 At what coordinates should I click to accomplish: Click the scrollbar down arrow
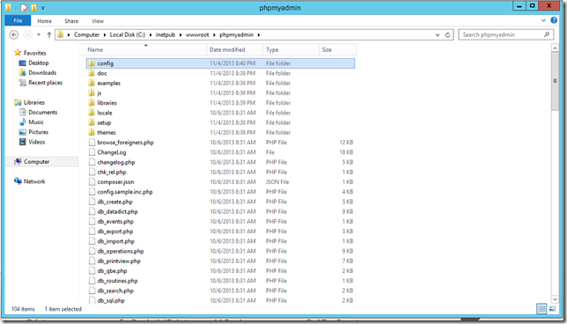click(x=555, y=299)
